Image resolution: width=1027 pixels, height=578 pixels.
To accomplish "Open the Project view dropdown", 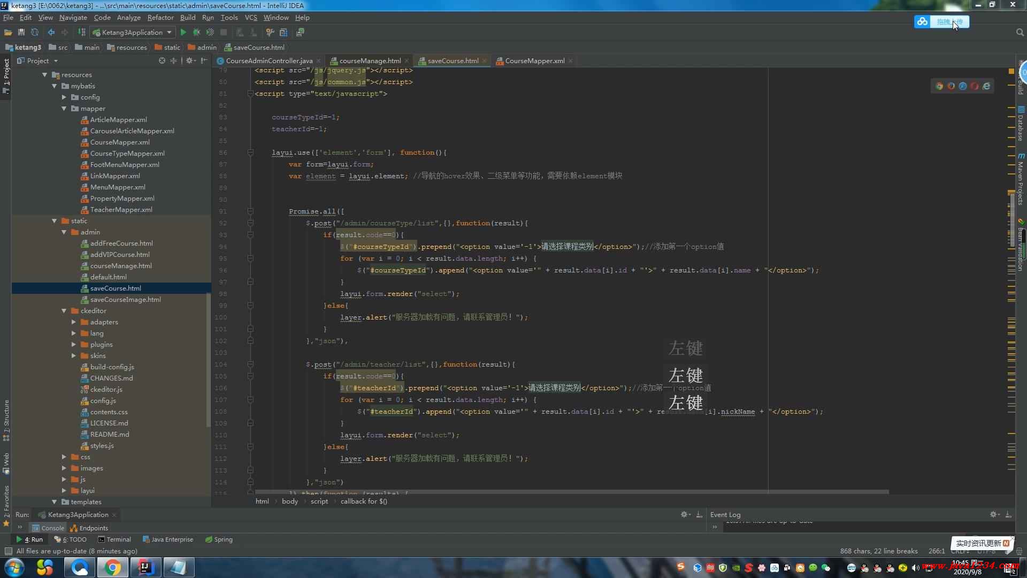I will 37,60.
